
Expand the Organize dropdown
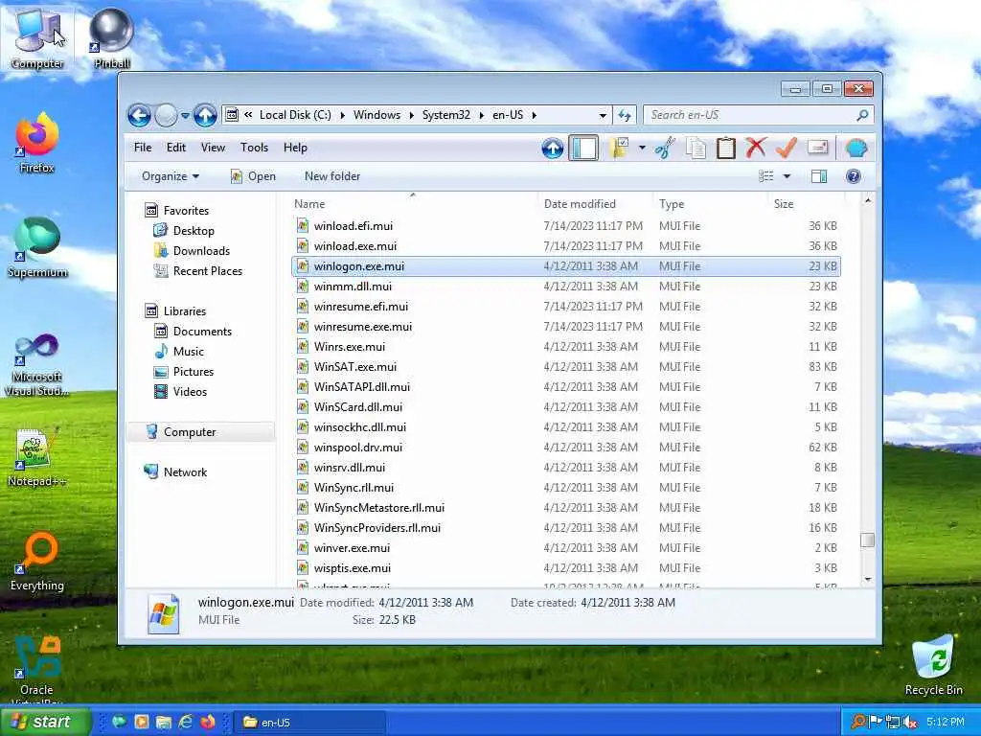(171, 176)
